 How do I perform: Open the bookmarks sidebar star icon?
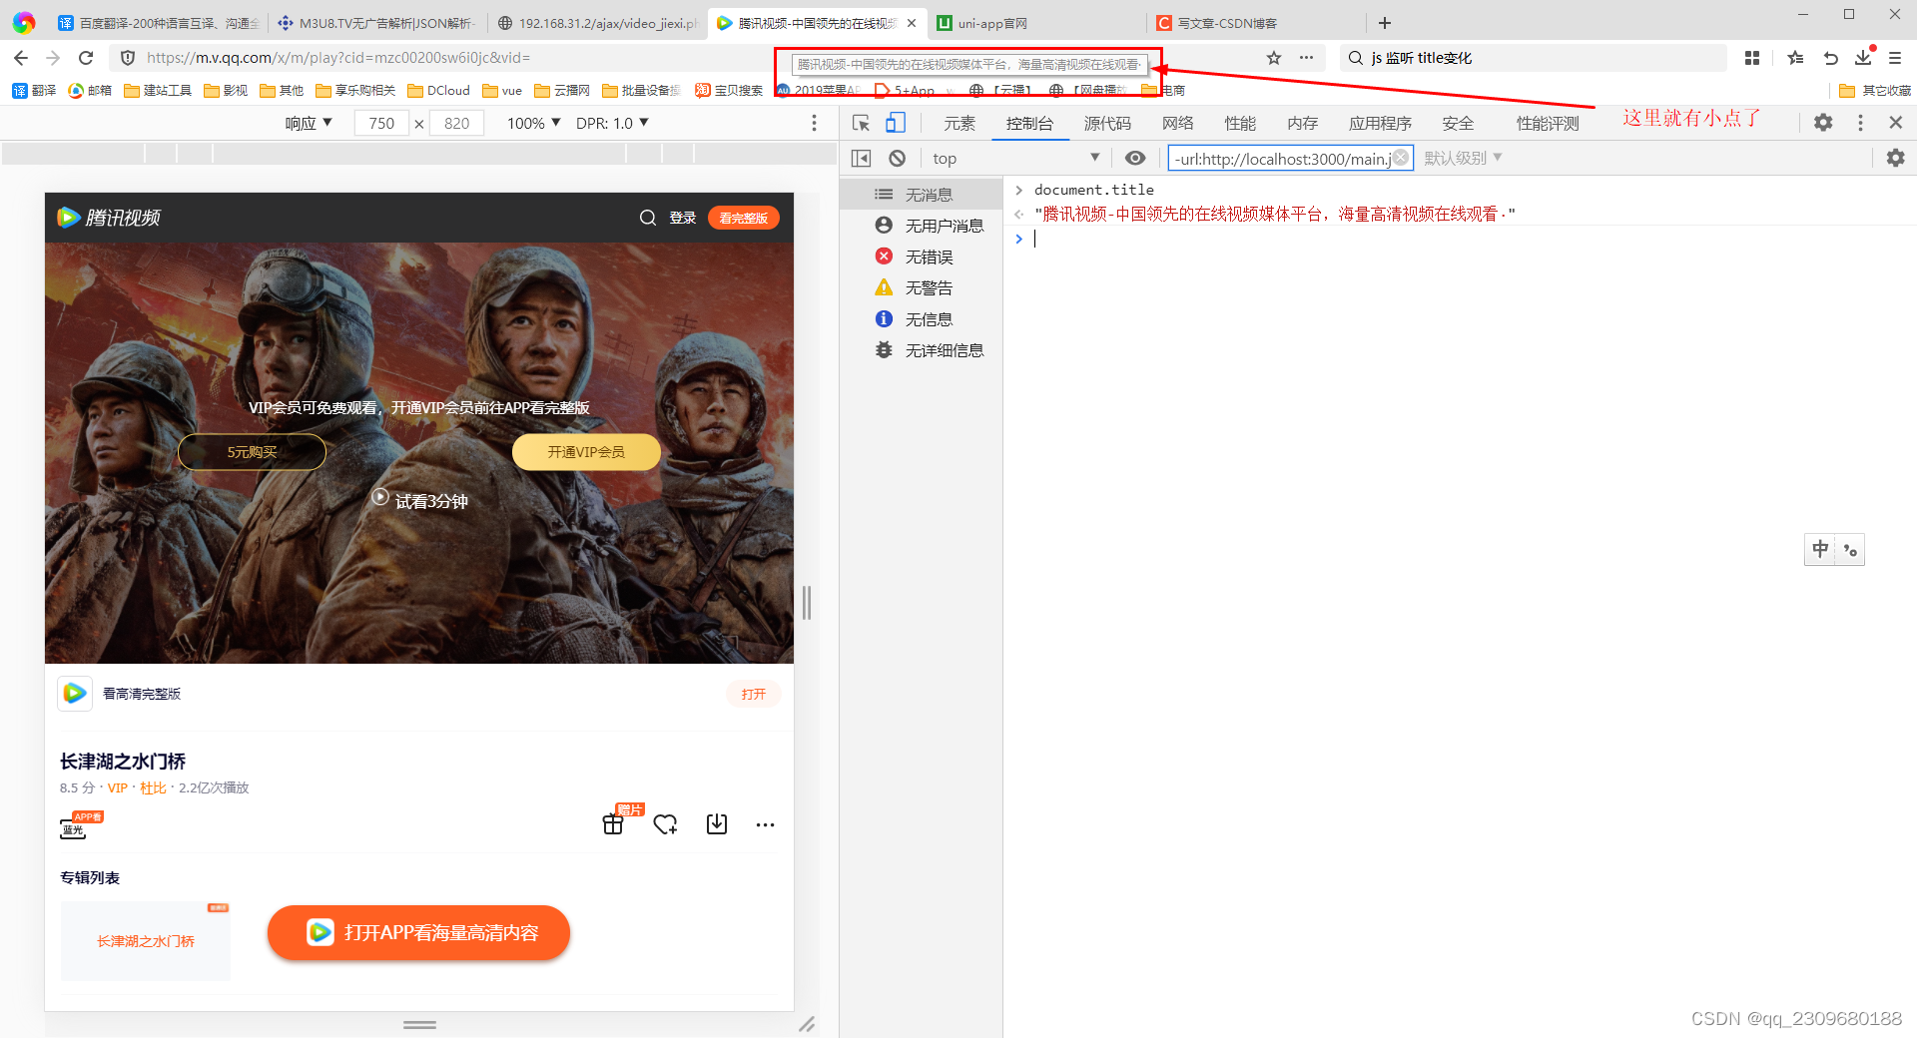1795,58
